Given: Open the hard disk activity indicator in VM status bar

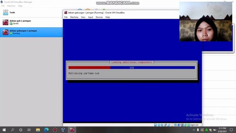Looking at the screenshot, I should 156,125.
